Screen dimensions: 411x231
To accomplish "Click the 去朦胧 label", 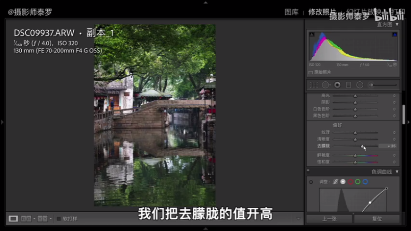I will (324, 146).
